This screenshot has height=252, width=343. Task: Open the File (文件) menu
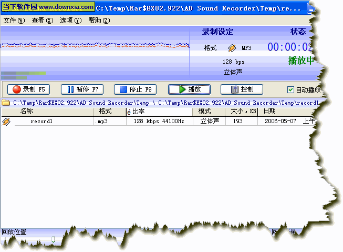pyautogui.click(x=14, y=21)
